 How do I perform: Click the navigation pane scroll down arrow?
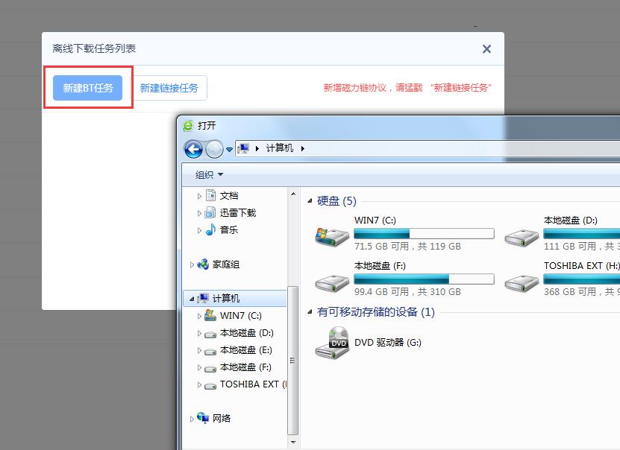coord(293,442)
